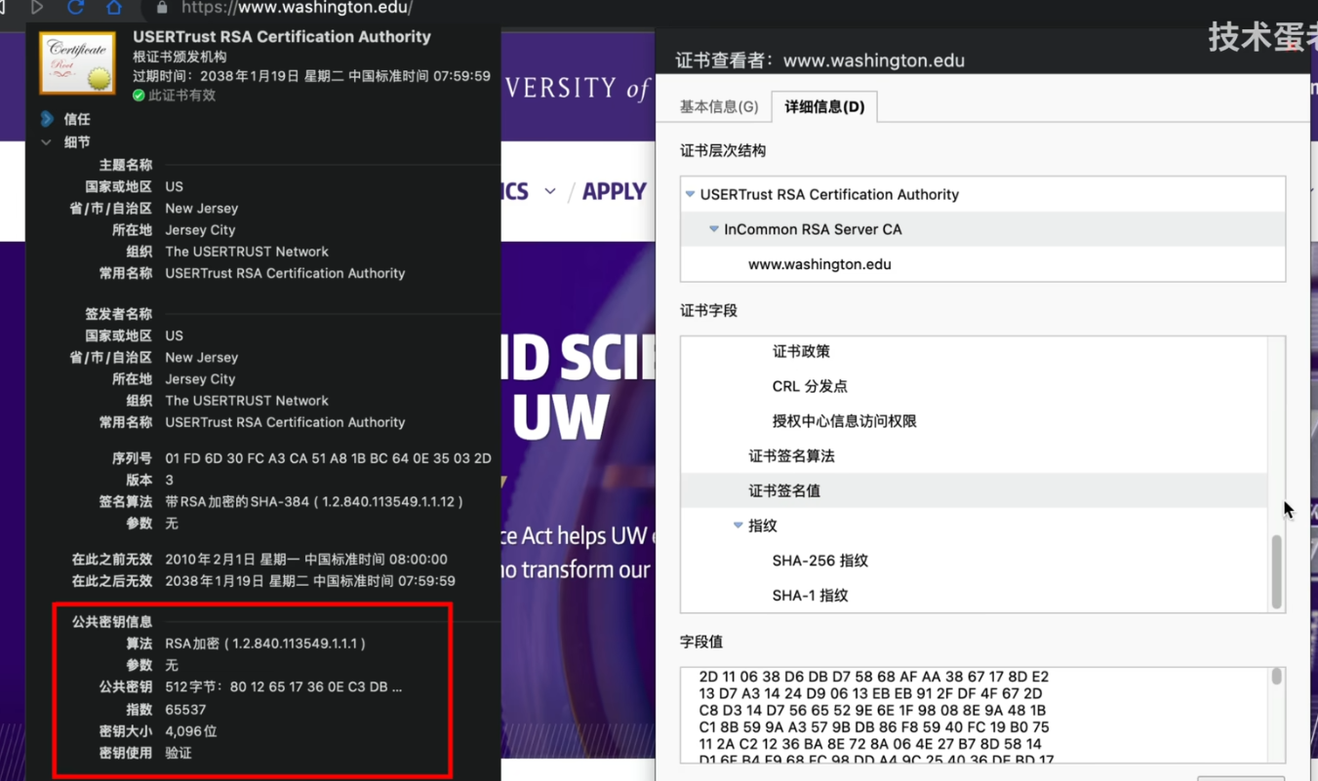Select the 证书签名算法 field
1318x781 pixels.
coord(791,456)
